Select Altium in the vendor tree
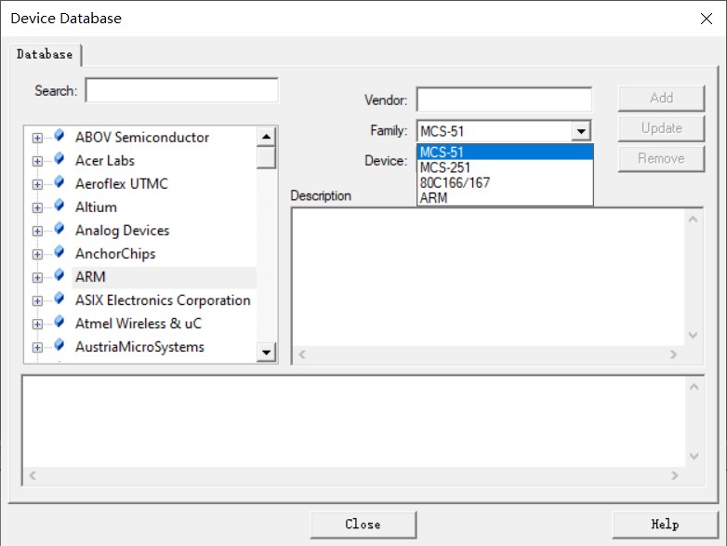727x546 pixels. coord(96,206)
